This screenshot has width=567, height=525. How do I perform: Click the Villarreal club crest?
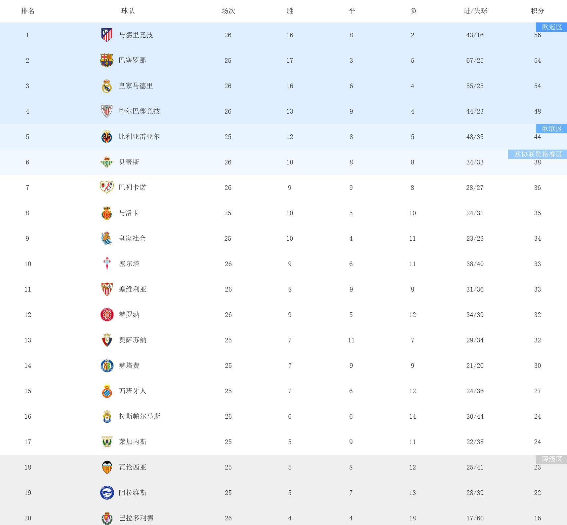click(x=106, y=137)
